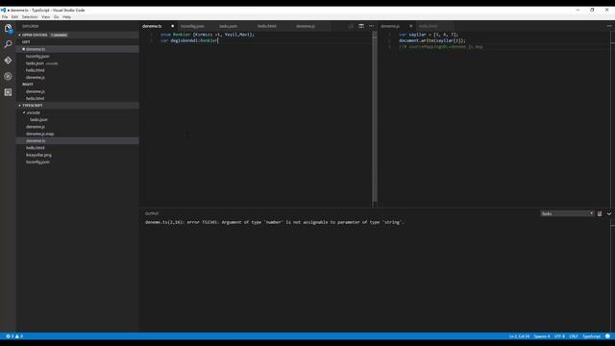Close the output panel with chevron
The image size is (615, 346).
pos(609,213)
